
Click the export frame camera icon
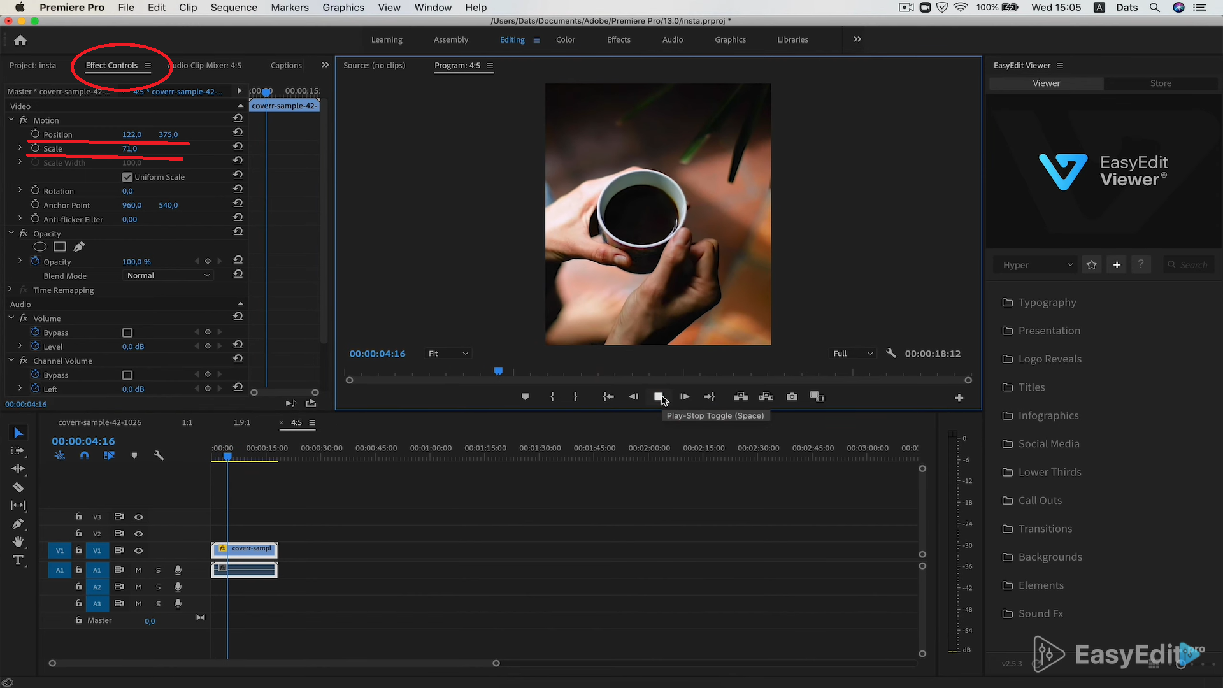791,396
